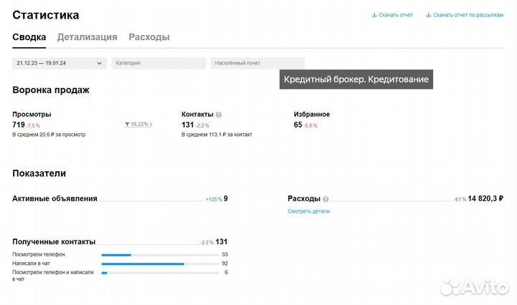Click the help icon next to Расходы
Viewport: 517px width, 305px height.
pyautogui.click(x=325, y=199)
